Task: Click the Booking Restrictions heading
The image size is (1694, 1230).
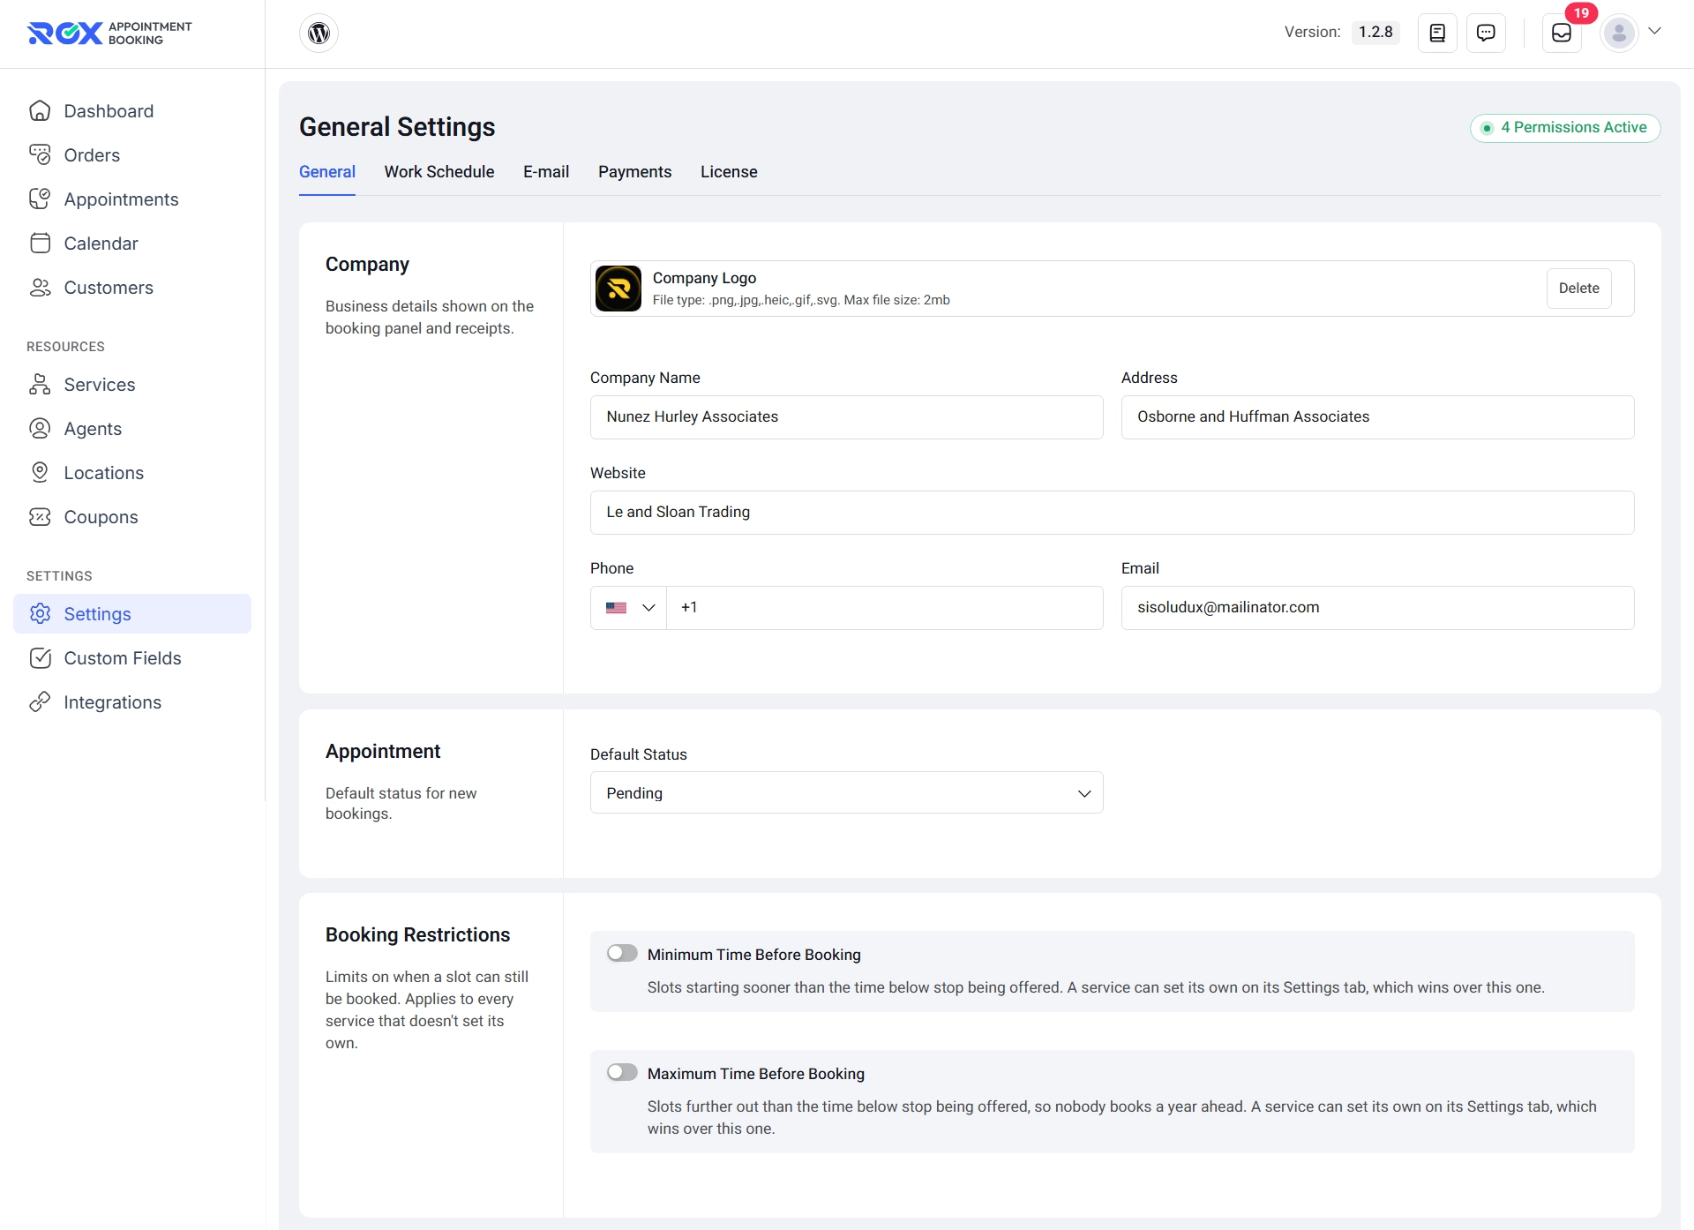Action: (x=418, y=935)
